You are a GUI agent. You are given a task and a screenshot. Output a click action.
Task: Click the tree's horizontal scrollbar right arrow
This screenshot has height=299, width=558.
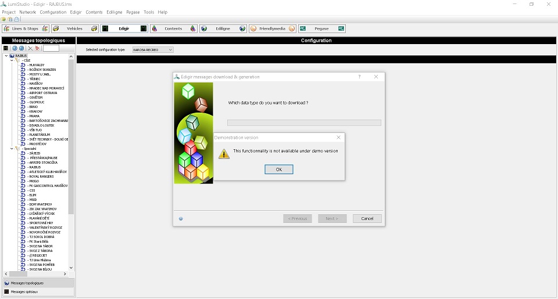pyautogui.click(x=65, y=274)
